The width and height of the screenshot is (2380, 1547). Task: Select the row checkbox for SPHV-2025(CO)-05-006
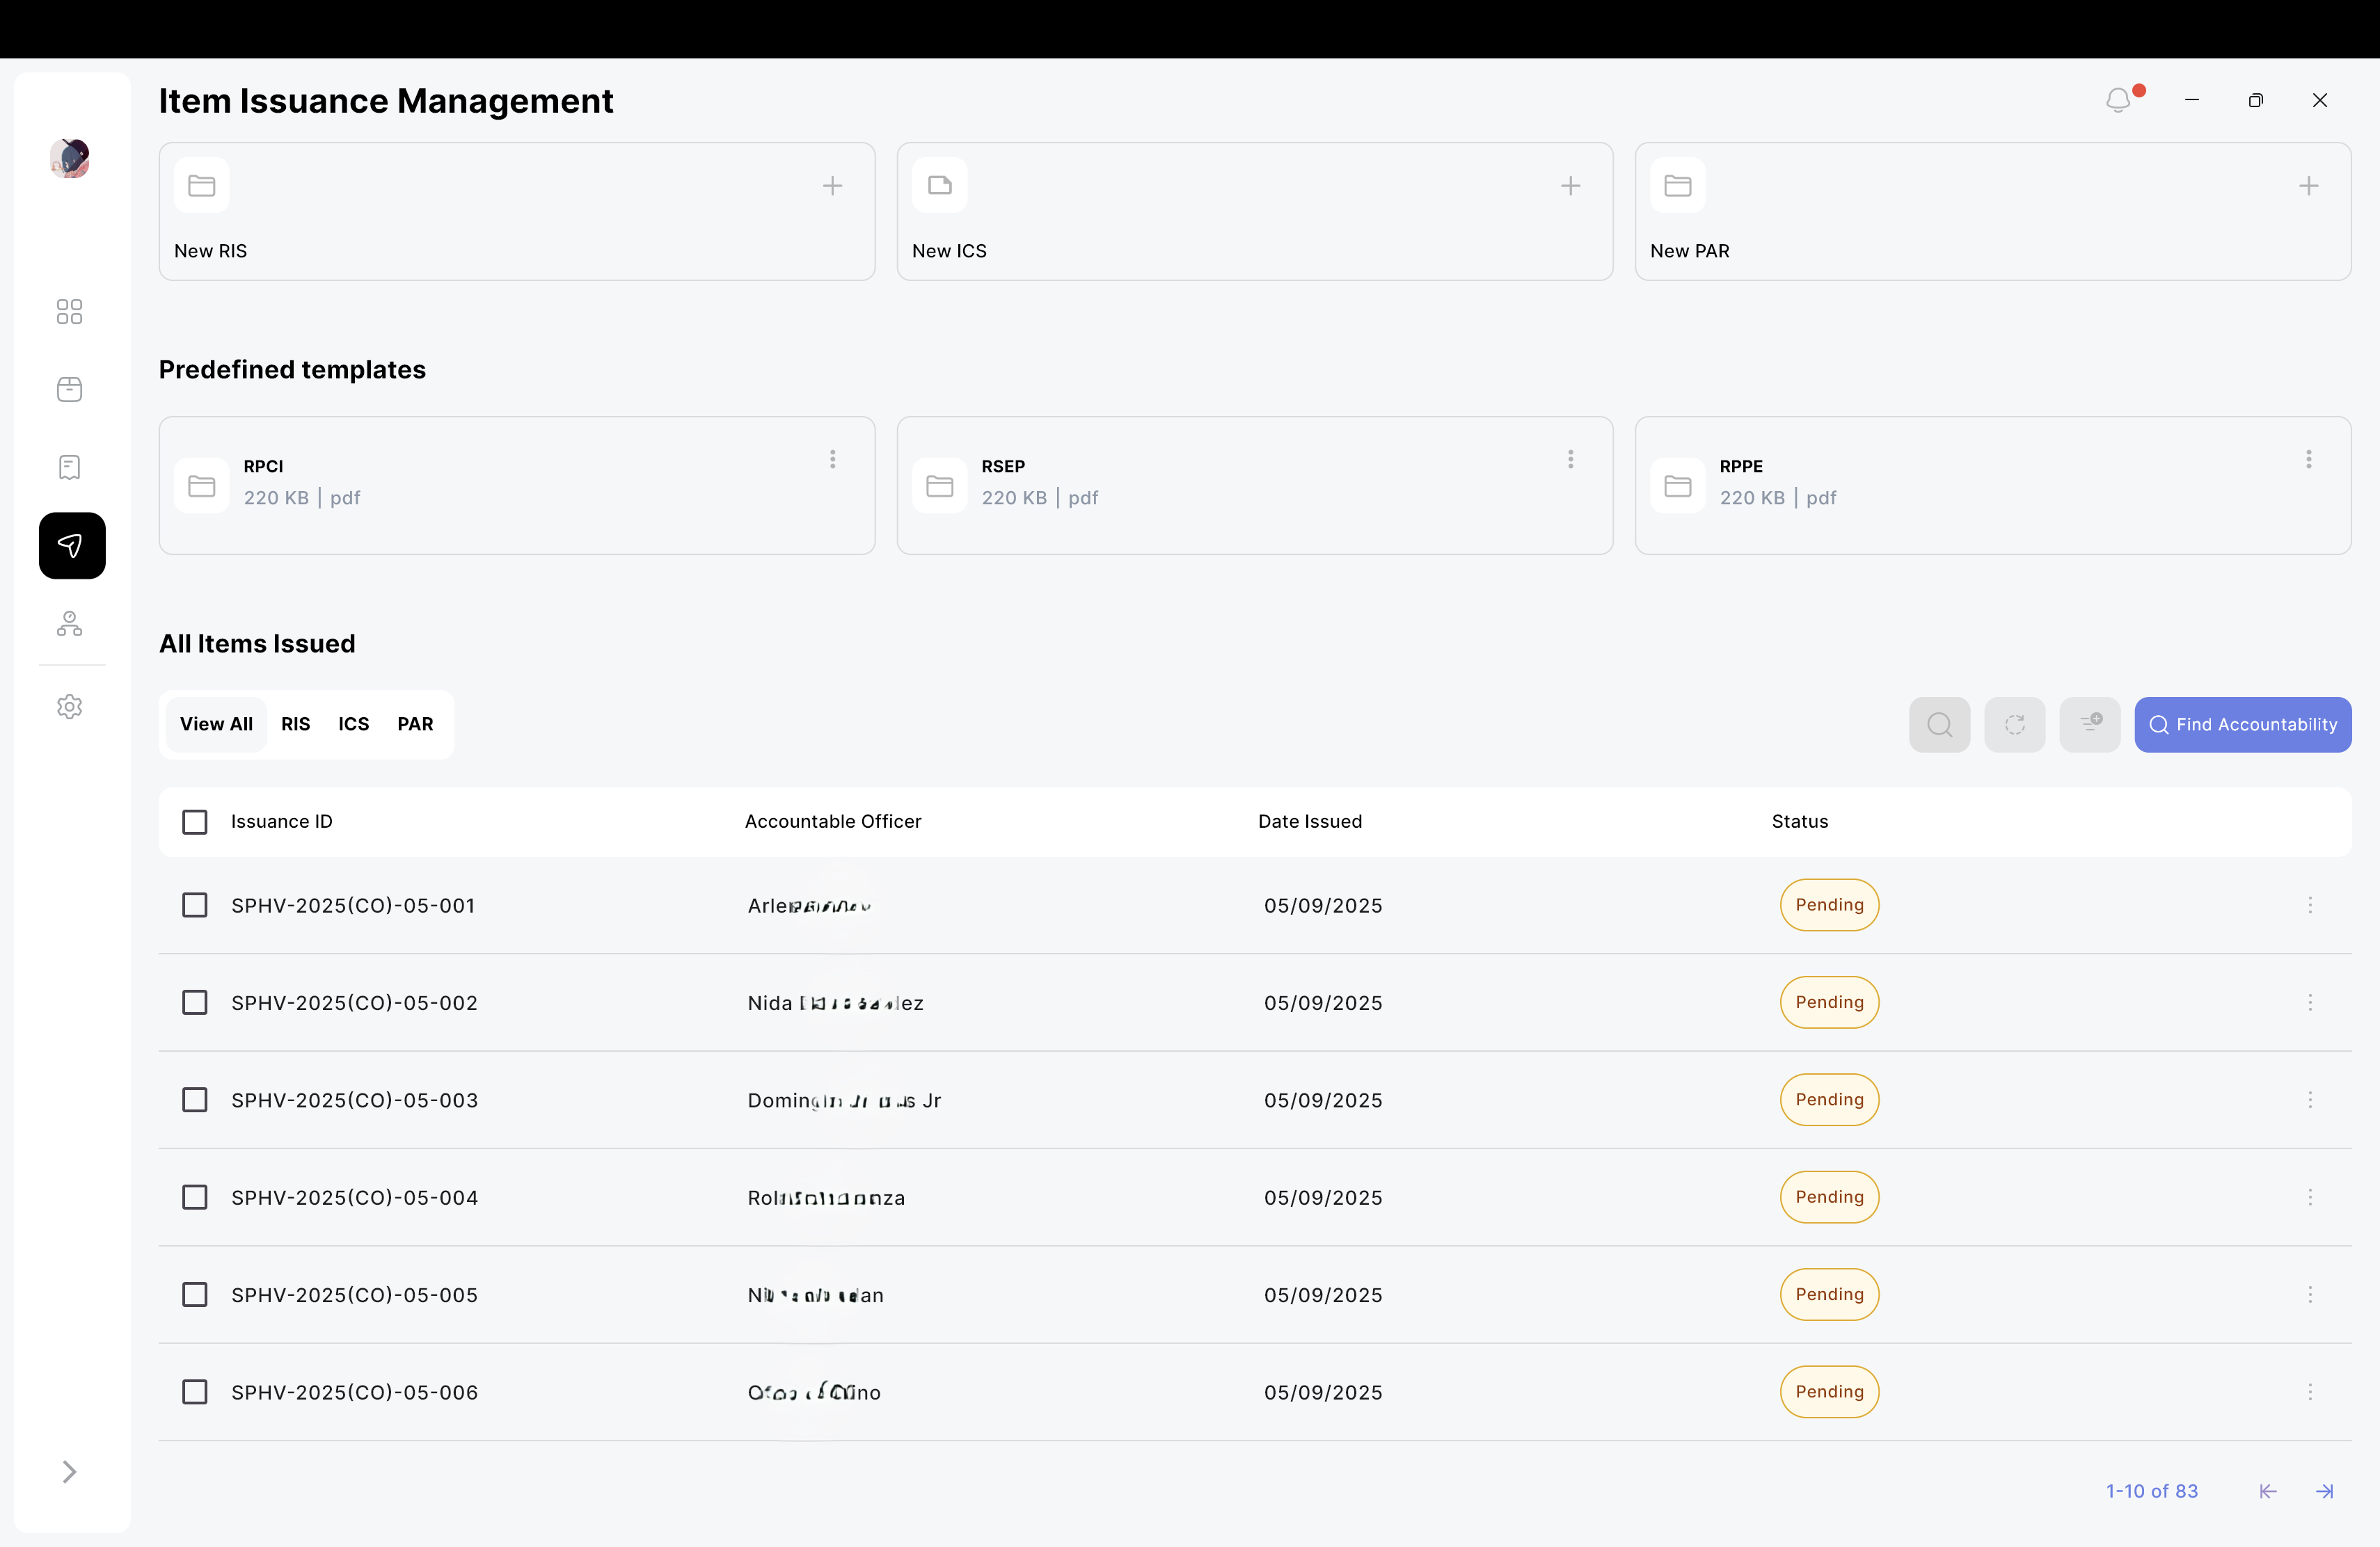195,1392
